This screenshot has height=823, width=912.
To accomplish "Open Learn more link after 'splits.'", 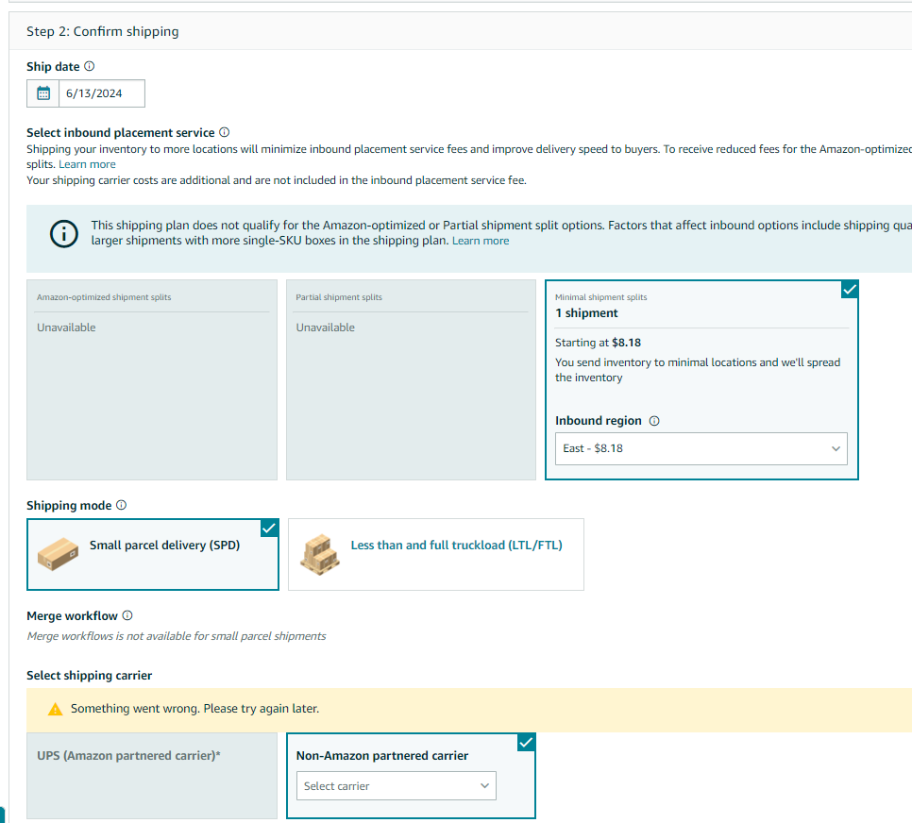I will click(87, 164).
